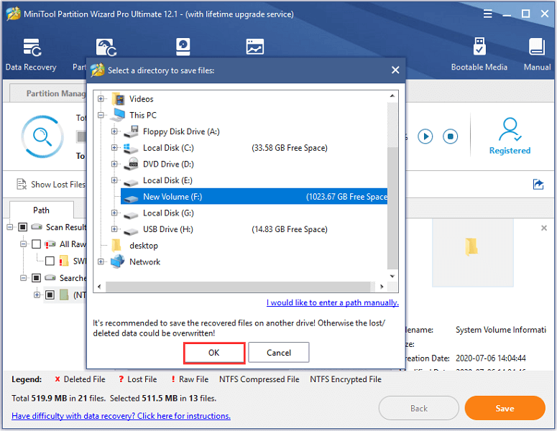Expand USB Drive (H:) node
Screen dimensions: 557x431
pos(114,229)
